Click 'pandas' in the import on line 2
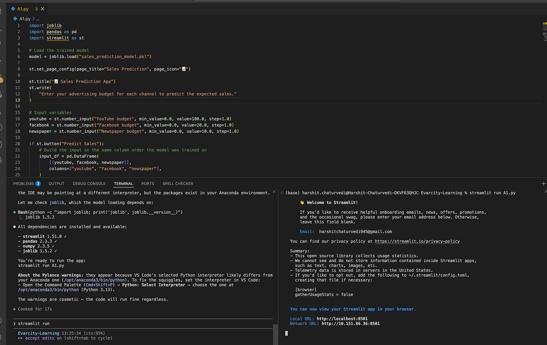The width and height of the screenshot is (547, 345). point(54,32)
